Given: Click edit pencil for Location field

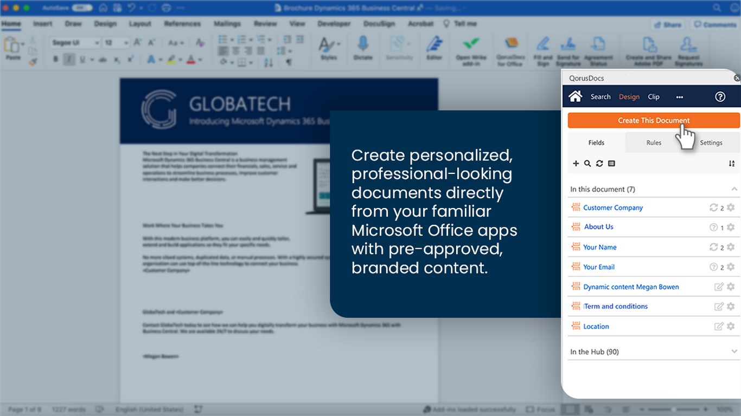Looking at the screenshot, I should 719,326.
